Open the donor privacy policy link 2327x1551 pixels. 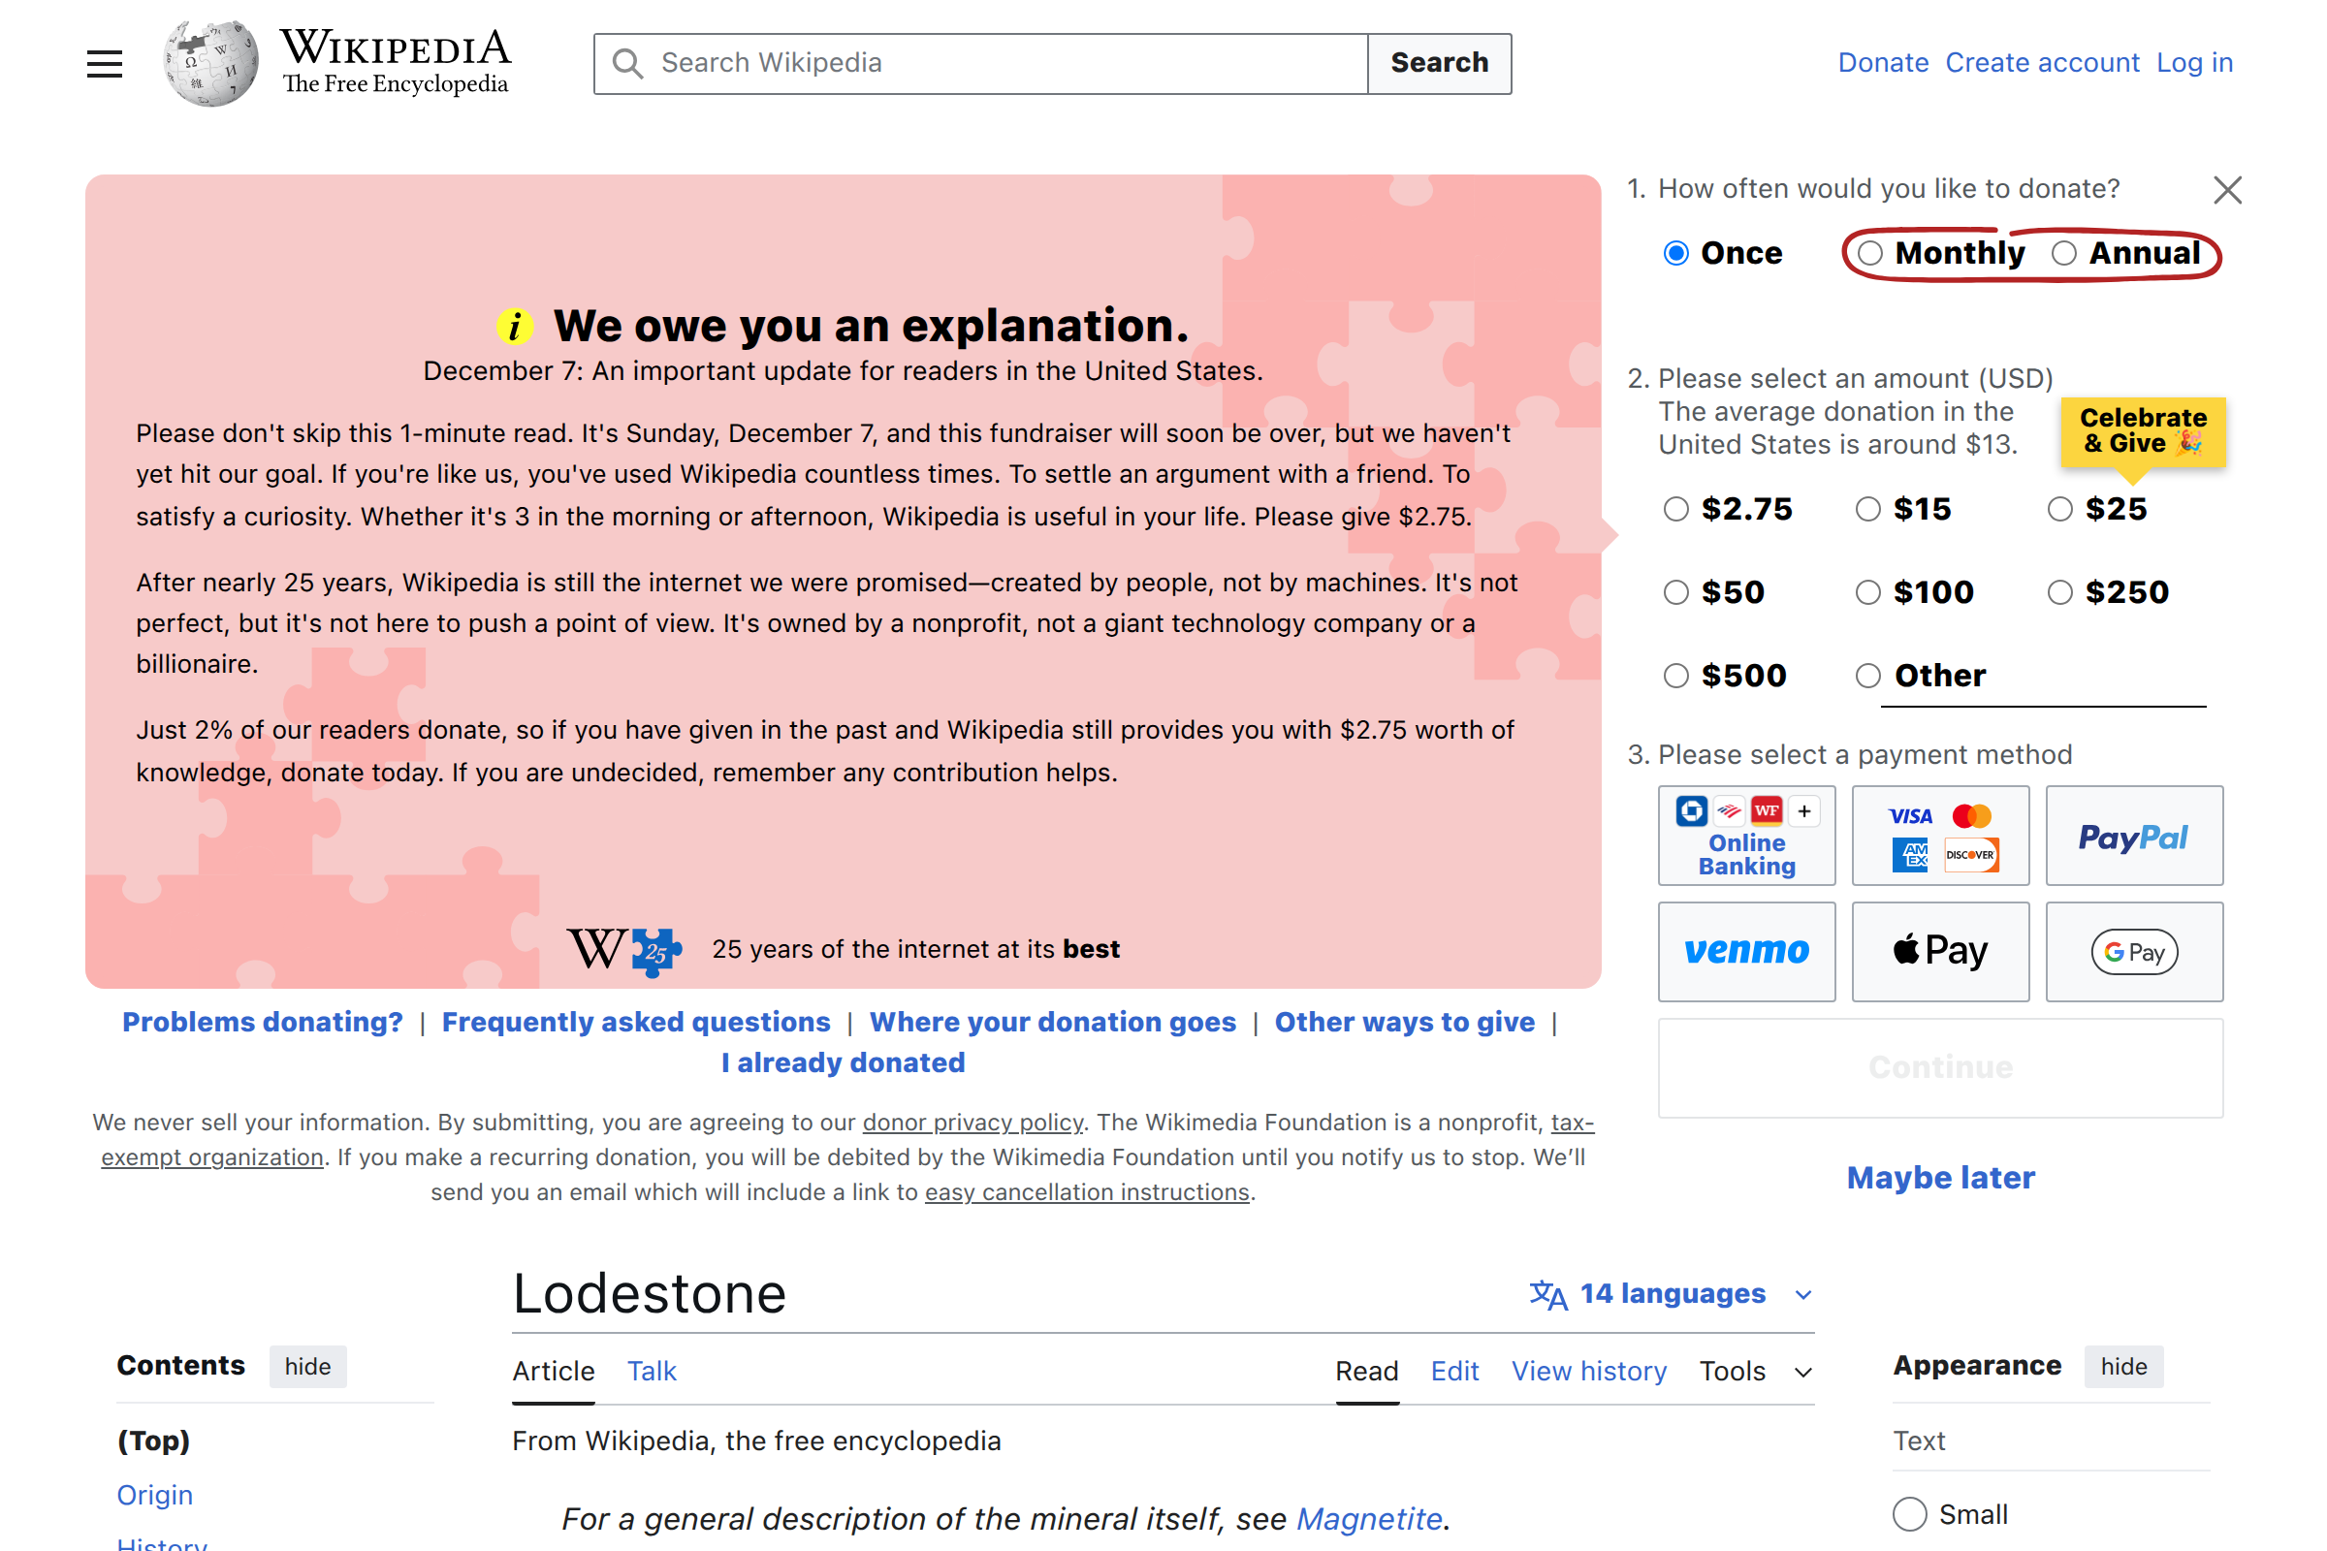click(x=972, y=1123)
